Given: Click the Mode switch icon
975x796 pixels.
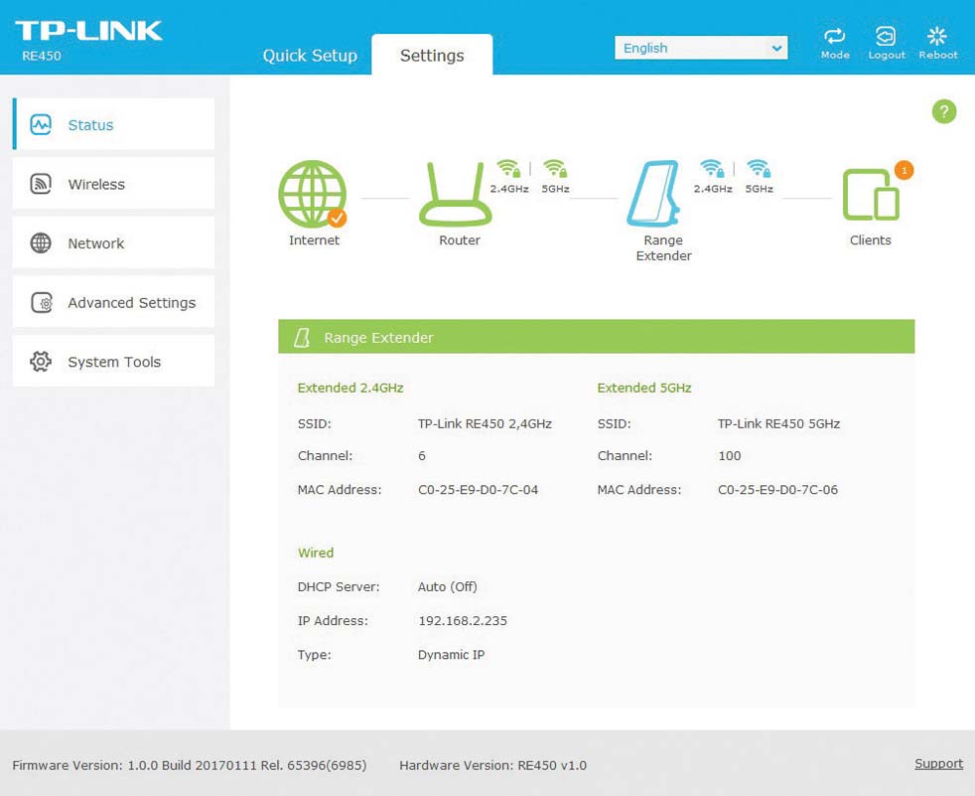Looking at the screenshot, I should pos(834,36).
